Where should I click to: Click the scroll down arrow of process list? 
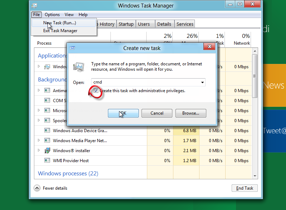click(255, 176)
